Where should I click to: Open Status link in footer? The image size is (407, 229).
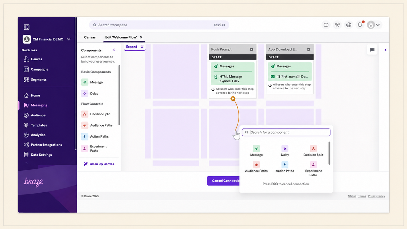[x=352, y=196]
